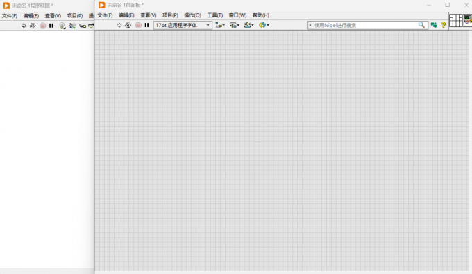Pause execution in the front panel toolbar

click(x=146, y=25)
